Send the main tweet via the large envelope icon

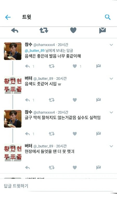102,30
